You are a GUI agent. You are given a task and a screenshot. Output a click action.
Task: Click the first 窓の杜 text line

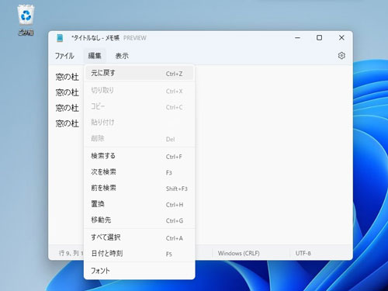pos(67,77)
